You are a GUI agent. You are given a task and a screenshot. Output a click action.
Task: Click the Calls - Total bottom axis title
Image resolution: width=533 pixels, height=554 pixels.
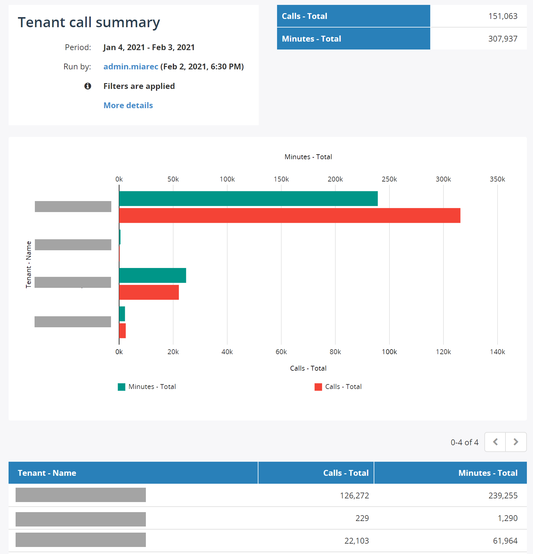tap(308, 368)
